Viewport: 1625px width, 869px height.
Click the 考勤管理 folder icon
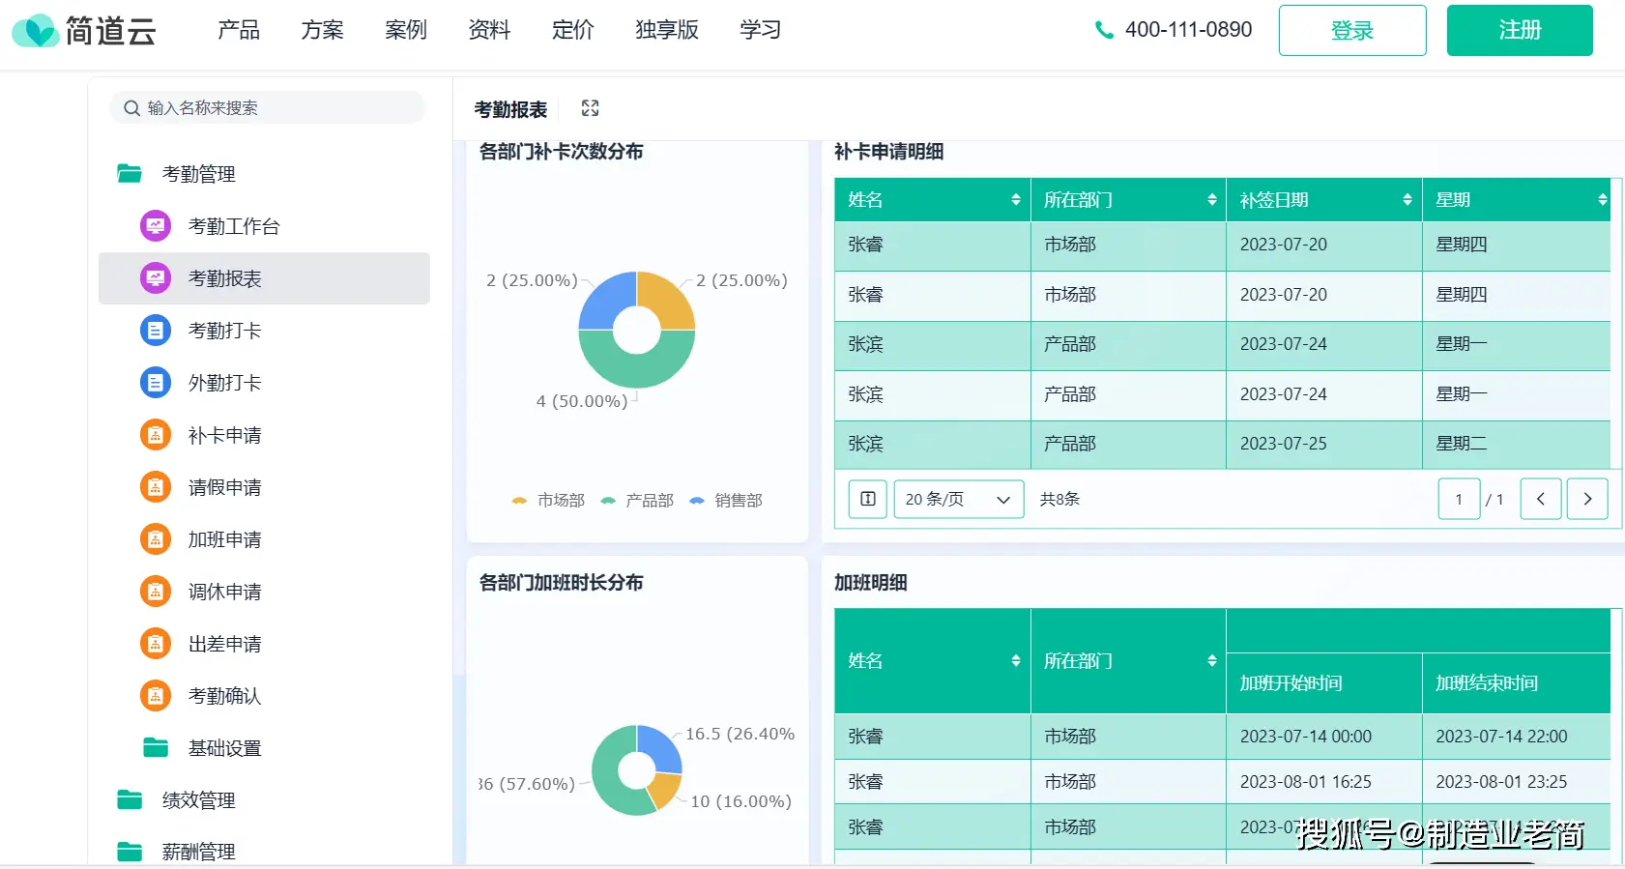[130, 174]
